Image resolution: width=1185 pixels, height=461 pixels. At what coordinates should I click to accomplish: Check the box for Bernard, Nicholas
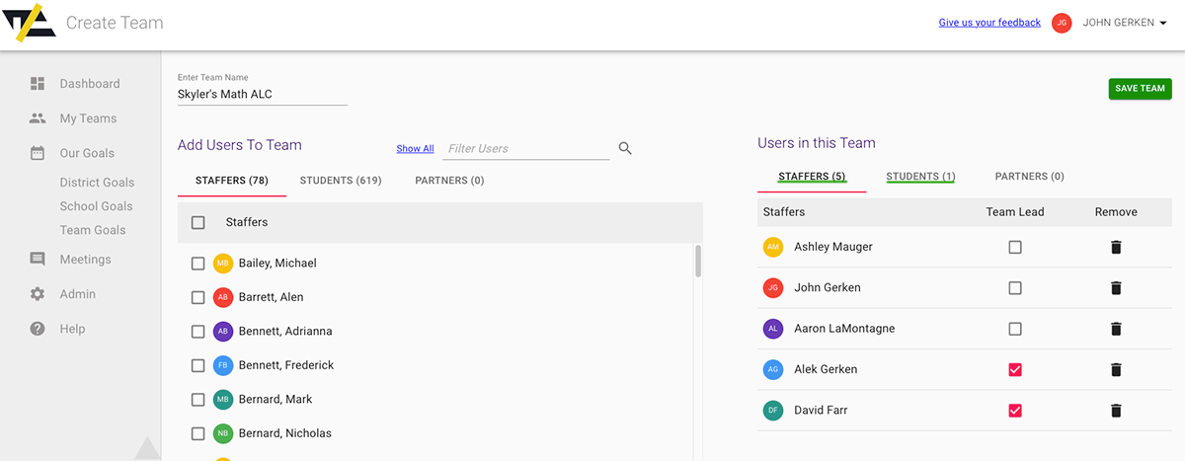(197, 433)
